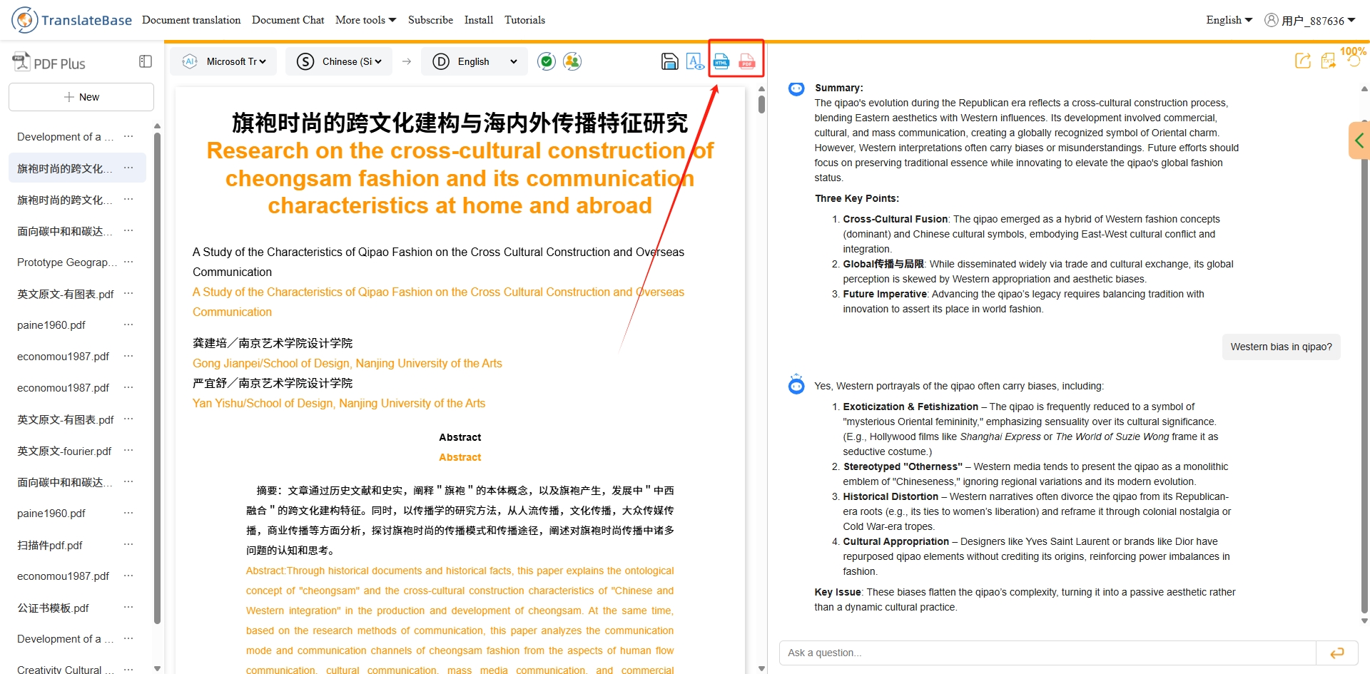1370x674 pixels.
Task: Click 'Three Key Points:' heading
Action: click(857, 198)
